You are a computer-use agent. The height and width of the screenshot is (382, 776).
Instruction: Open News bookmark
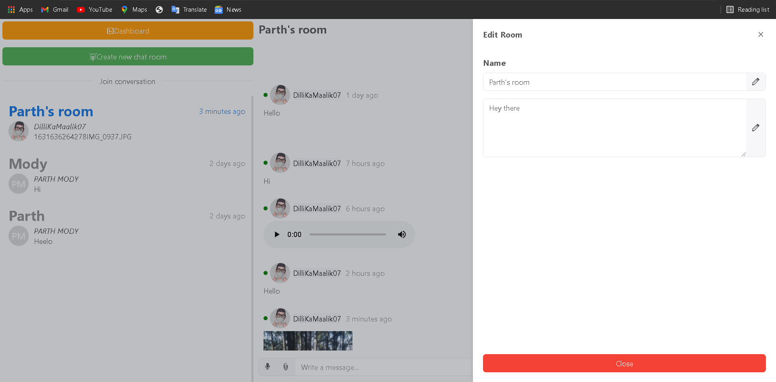click(228, 9)
